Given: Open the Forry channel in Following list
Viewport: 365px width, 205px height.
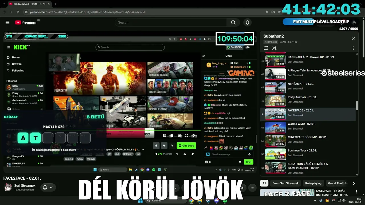Looking at the screenshot, I should [x=25, y=94].
